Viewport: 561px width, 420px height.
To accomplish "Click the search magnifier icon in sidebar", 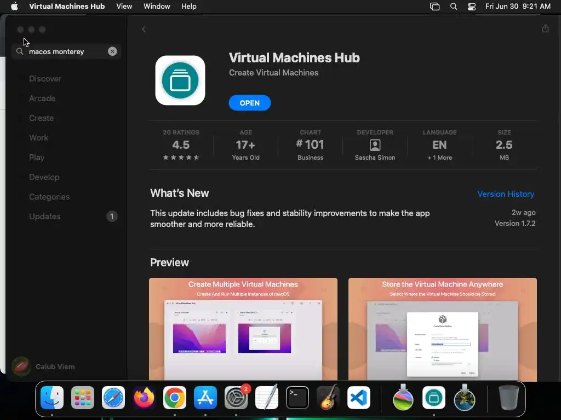I will click(x=20, y=51).
